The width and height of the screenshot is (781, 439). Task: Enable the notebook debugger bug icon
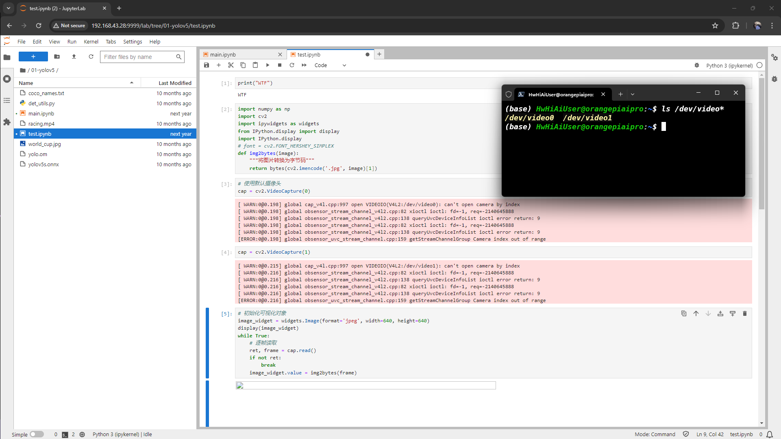(x=697, y=65)
